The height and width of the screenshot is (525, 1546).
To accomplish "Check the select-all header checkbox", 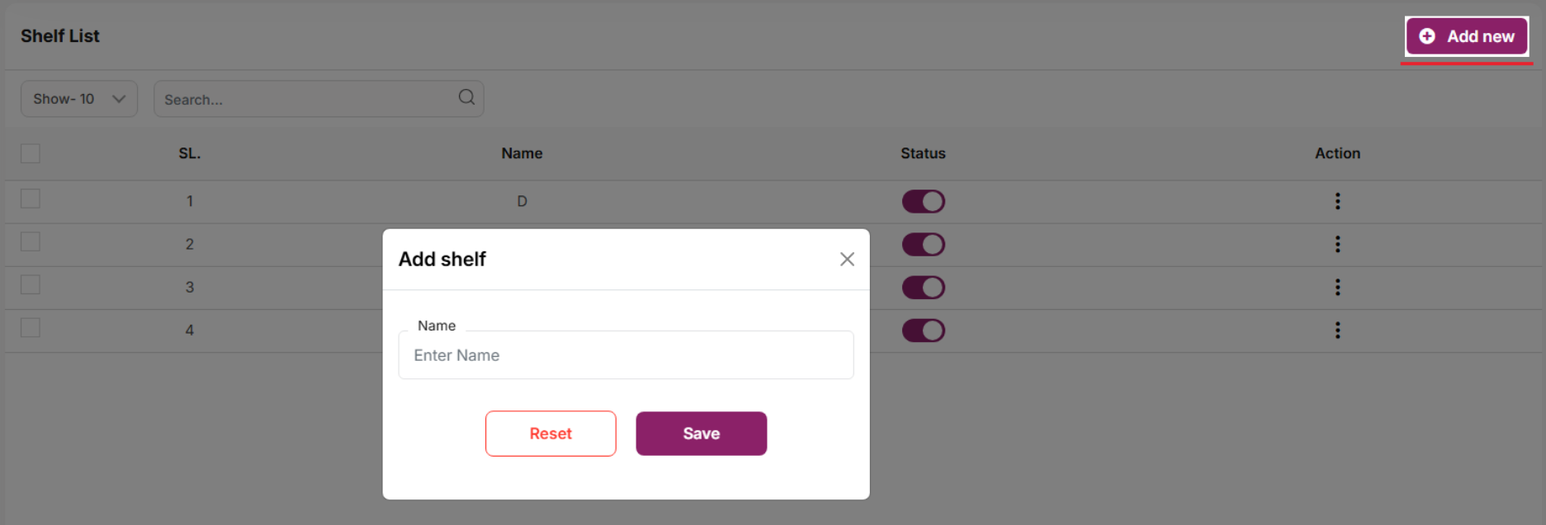I will [31, 153].
